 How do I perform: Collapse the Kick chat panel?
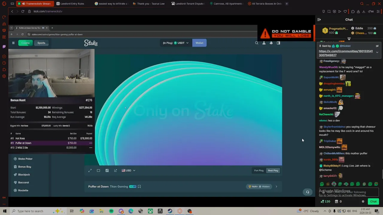[x=319, y=19]
